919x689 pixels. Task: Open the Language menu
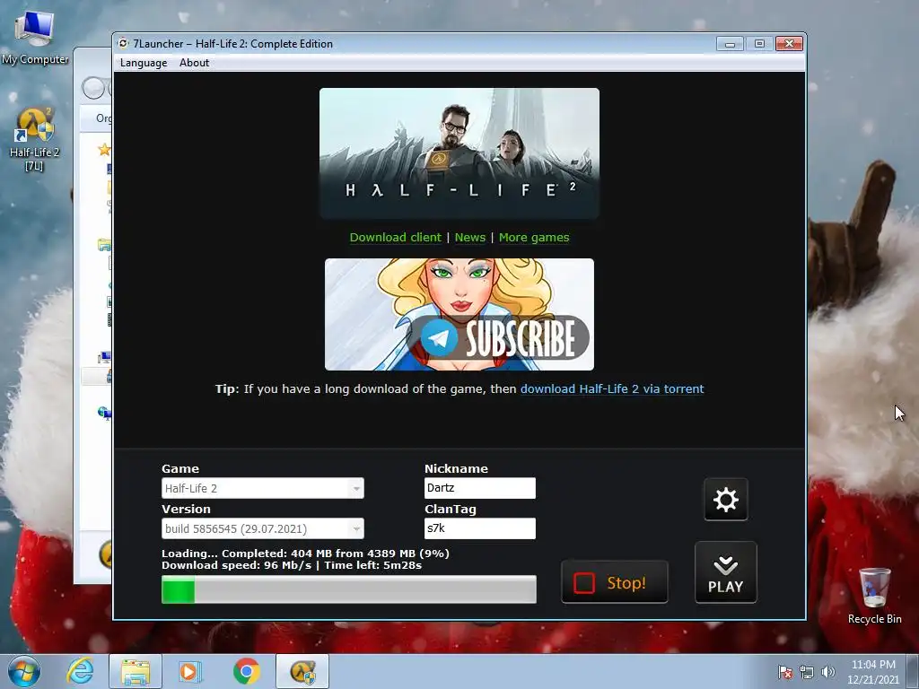coord(144,63)
